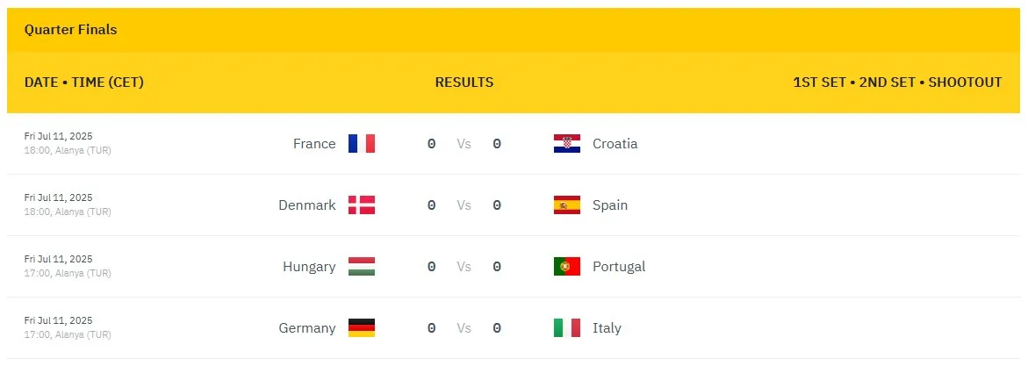The width and height of the screenshot is (1028, 366).
Task: Click the 1ST SET • 2ND SET • SHOOTOUT header
Action: click(x=897, y=83)
